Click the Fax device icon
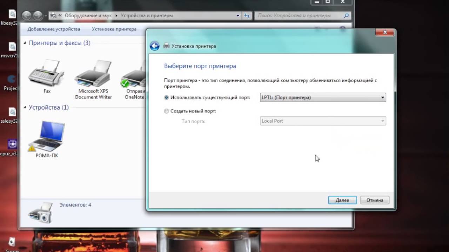Viewport: 449px width, 252px height. coord(46,73)
